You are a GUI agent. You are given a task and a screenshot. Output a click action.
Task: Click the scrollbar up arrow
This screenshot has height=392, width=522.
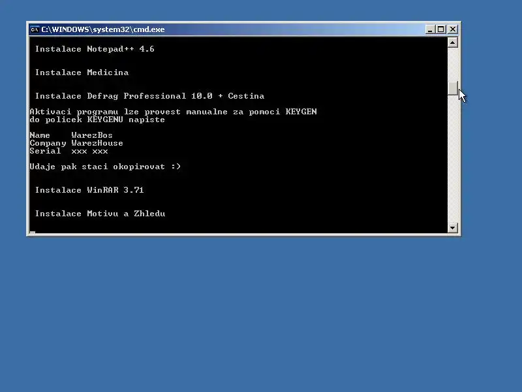[x=452, y=42]
